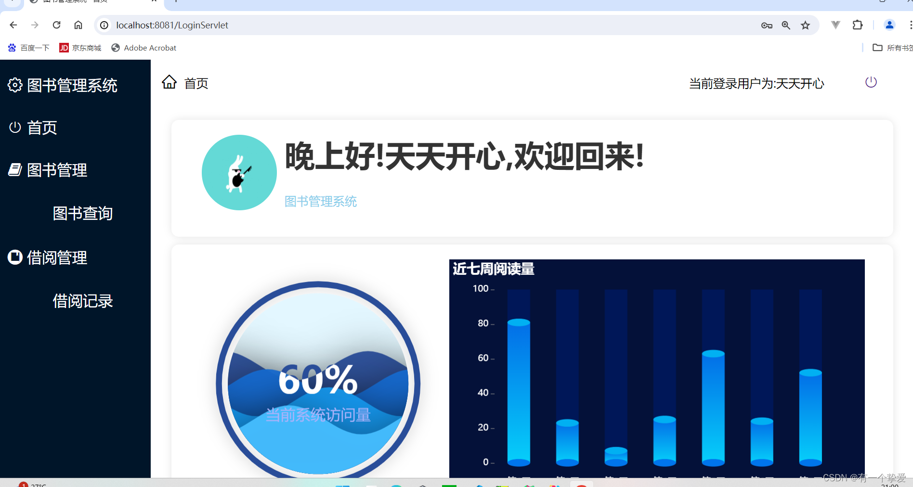Viewport: 913px width, 487px height.
Task: Open the password manager key icon
Action: [x=767, y=25]
